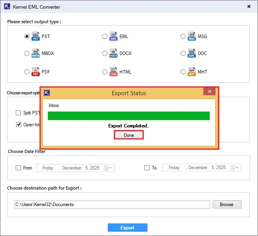Image resolution: width=258 pixels, height=236 pixels.
Task: Open the From date calendar dropdown
Action: click(x=108, y=168)
